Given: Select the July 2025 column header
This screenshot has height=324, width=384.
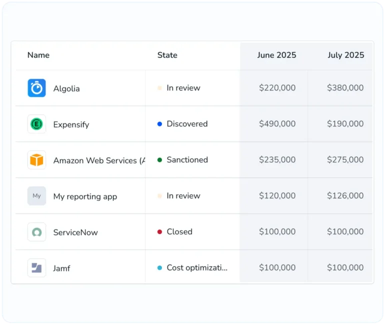Looking at the screenshot, I should point(346,55).
